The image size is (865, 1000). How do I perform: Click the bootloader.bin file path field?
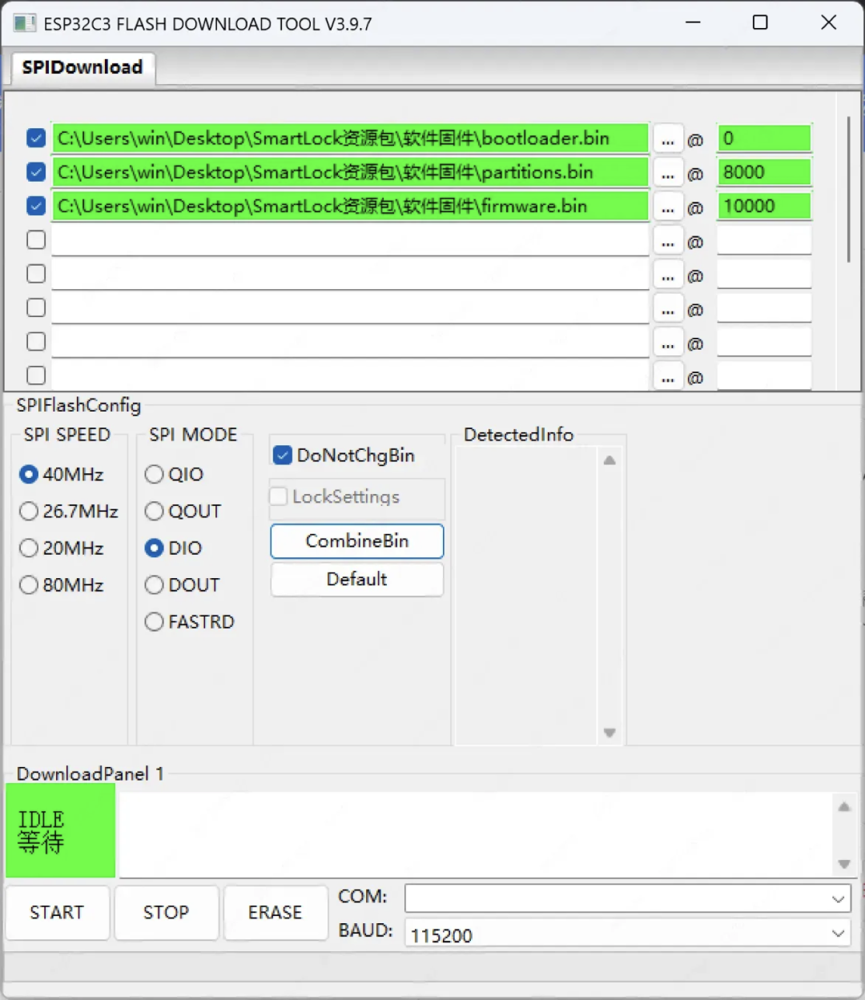350,139
